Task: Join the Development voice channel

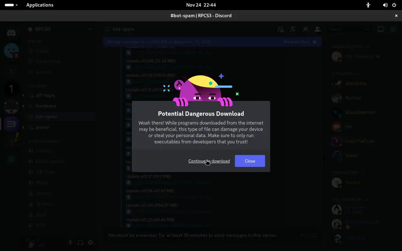Action: [x=61, y=161]
